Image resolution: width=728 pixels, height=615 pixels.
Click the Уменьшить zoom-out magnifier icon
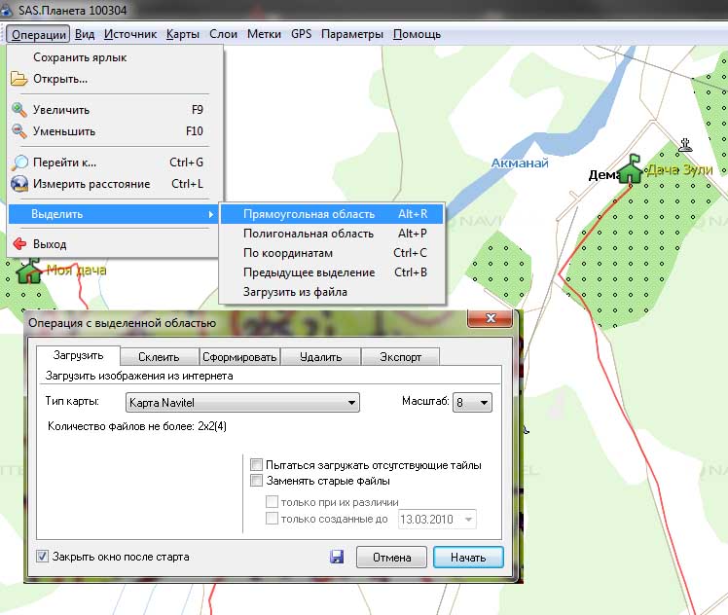(x=18, y=131)
